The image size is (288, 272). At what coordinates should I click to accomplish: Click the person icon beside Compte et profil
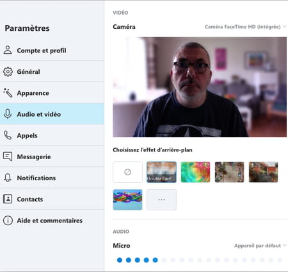(x=8, y=50)
